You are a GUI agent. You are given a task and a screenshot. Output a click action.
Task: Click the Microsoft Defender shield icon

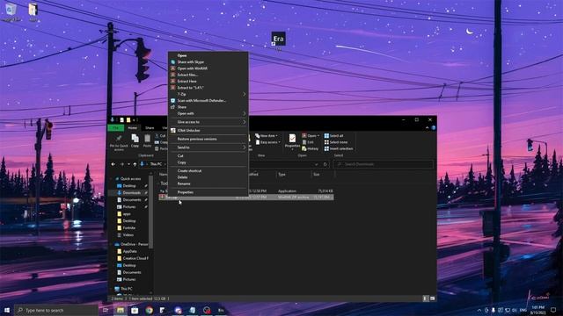[173, 101]
